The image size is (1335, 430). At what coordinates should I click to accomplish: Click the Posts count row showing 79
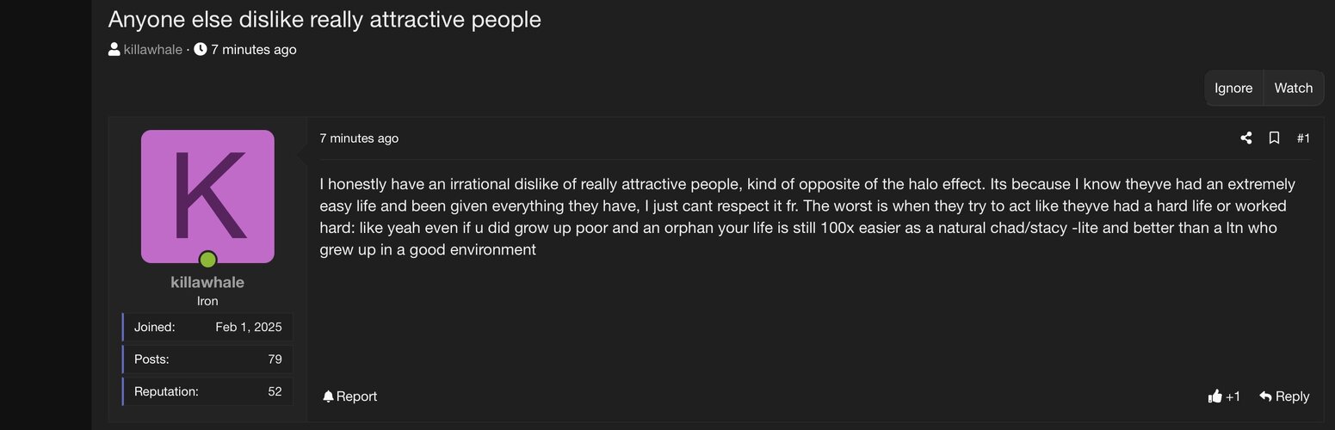point(207,359)
